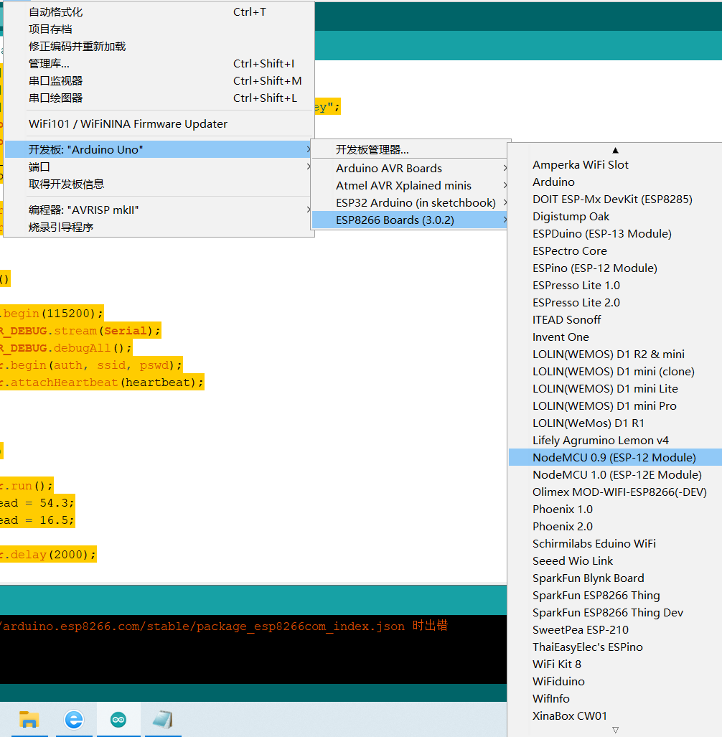Select NodeMCU 1.0 (ESP-12E Module)
The height and width of the screenshot is (737, 722).
[615, 475]
